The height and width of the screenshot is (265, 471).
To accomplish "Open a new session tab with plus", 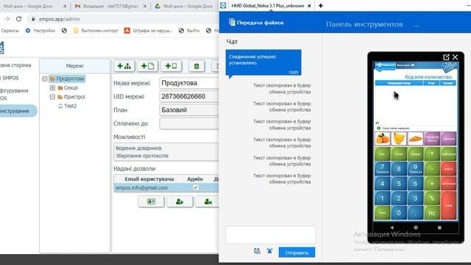I will tap(321, 6).
